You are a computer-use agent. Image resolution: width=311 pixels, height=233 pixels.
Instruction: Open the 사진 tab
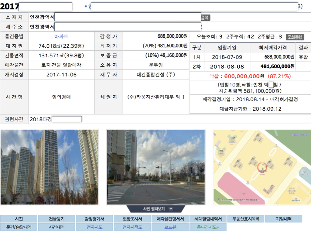[19, 219]
